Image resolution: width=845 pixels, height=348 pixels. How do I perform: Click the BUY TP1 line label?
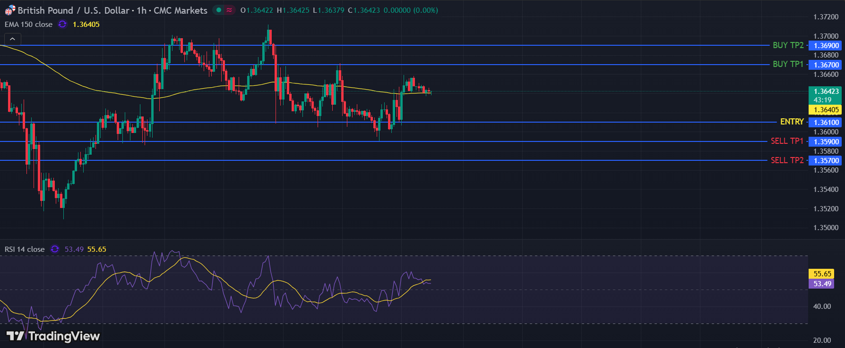(788, 64)
